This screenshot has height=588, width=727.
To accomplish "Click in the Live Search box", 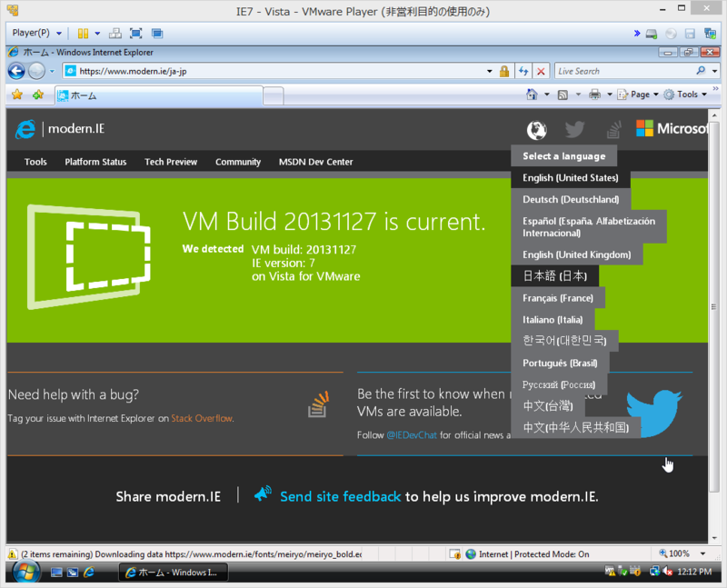I will tap(623, 71).
